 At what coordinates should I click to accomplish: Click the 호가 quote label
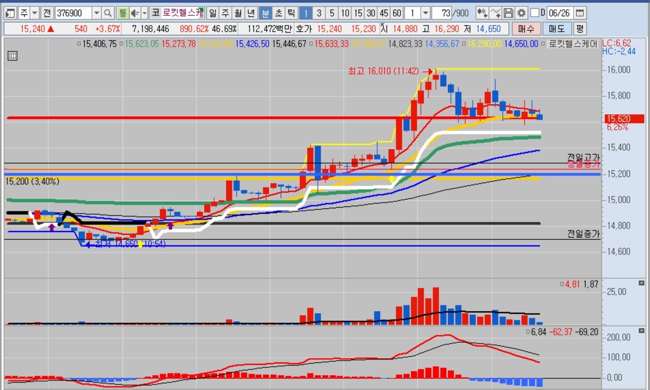coord(304,29)
